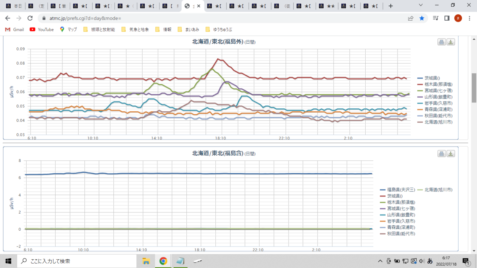Viewport: 477px width, 268px height.
Task: Open Chrome from the Windows taskbar
Action: click(163, 261)
